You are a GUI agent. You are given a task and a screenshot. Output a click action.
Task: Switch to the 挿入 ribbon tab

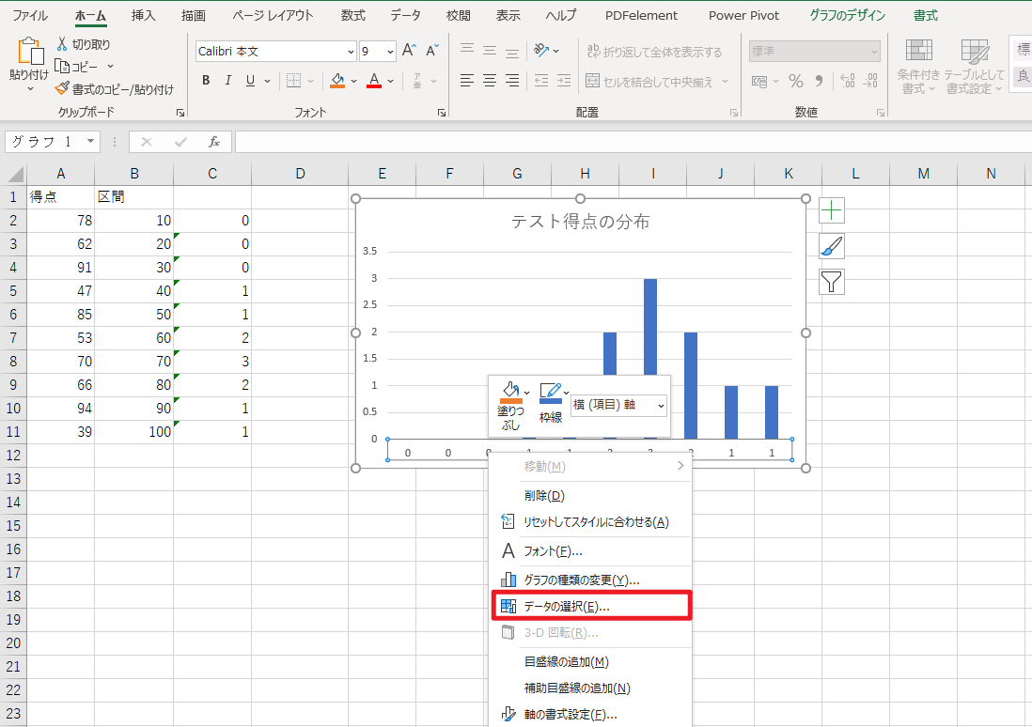point(144,16)
